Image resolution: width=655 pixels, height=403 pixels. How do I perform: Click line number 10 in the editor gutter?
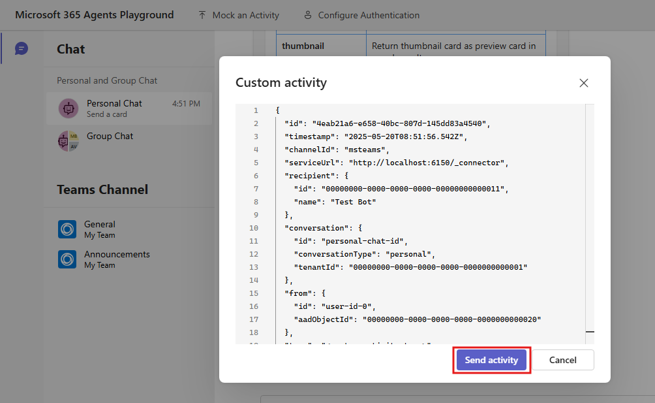pos(254,228)
